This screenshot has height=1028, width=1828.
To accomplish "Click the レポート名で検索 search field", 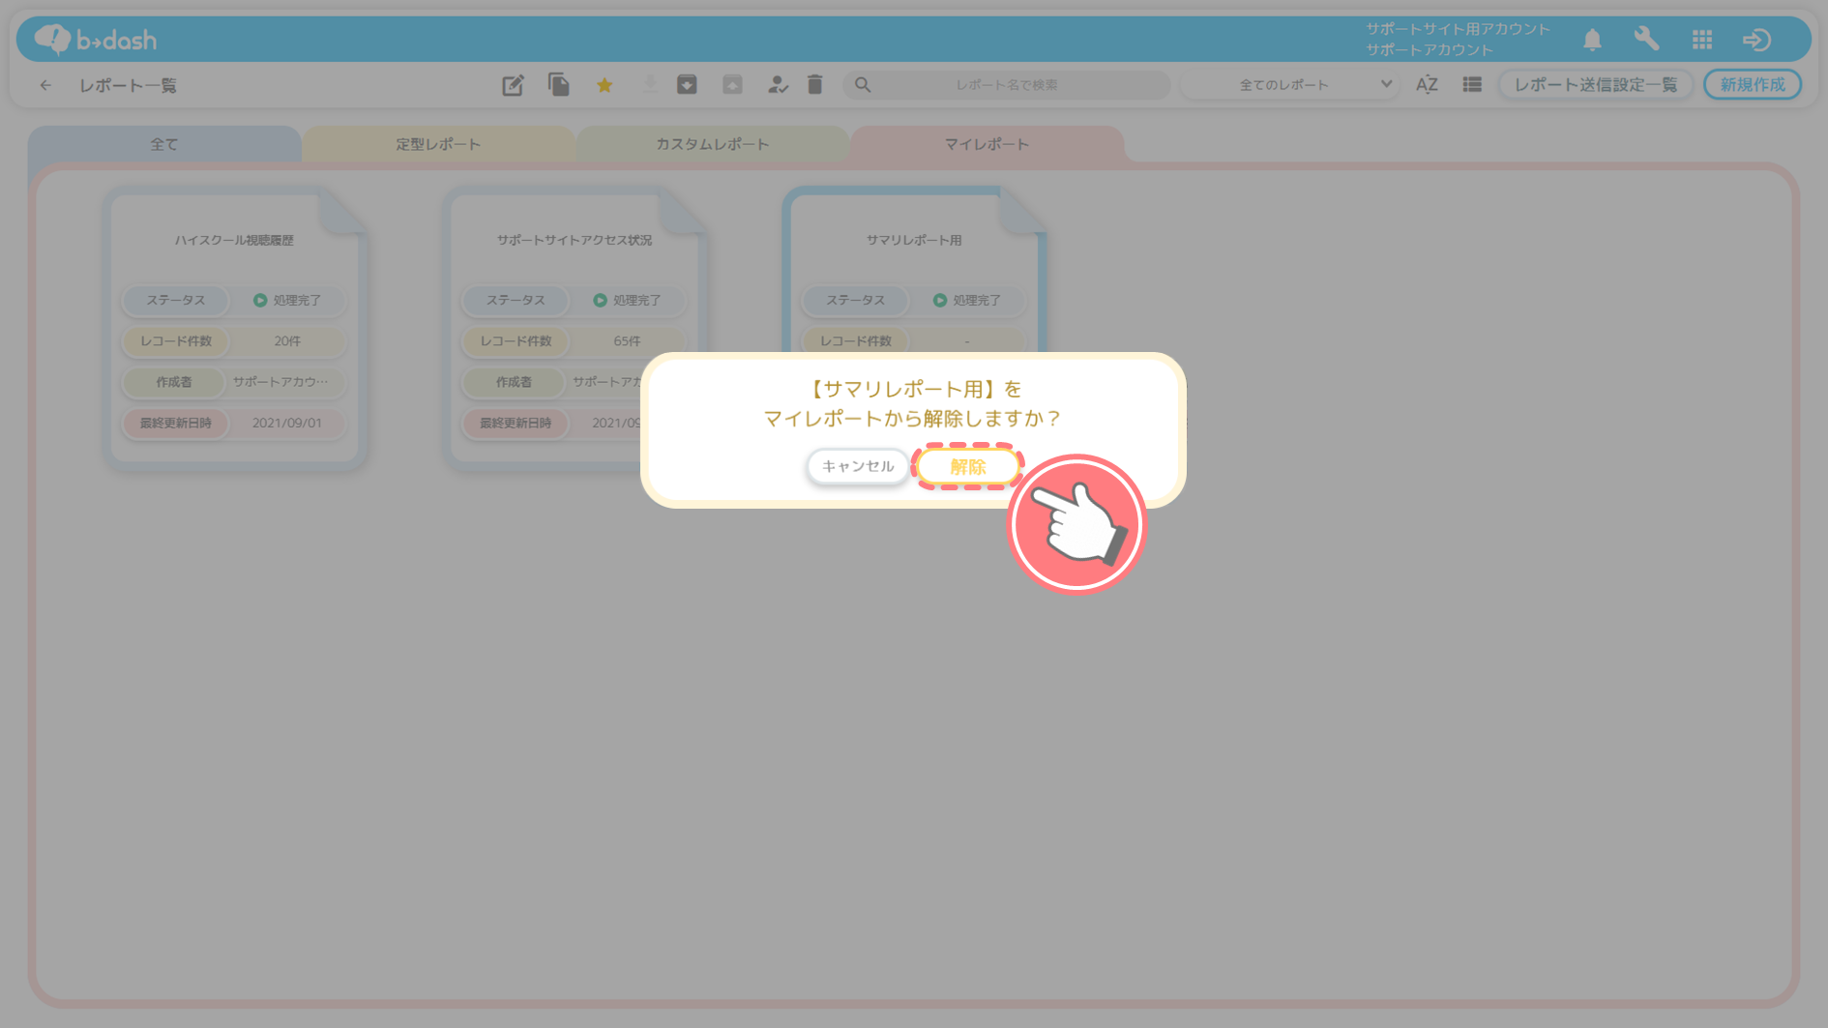I will pos(1007,85).
